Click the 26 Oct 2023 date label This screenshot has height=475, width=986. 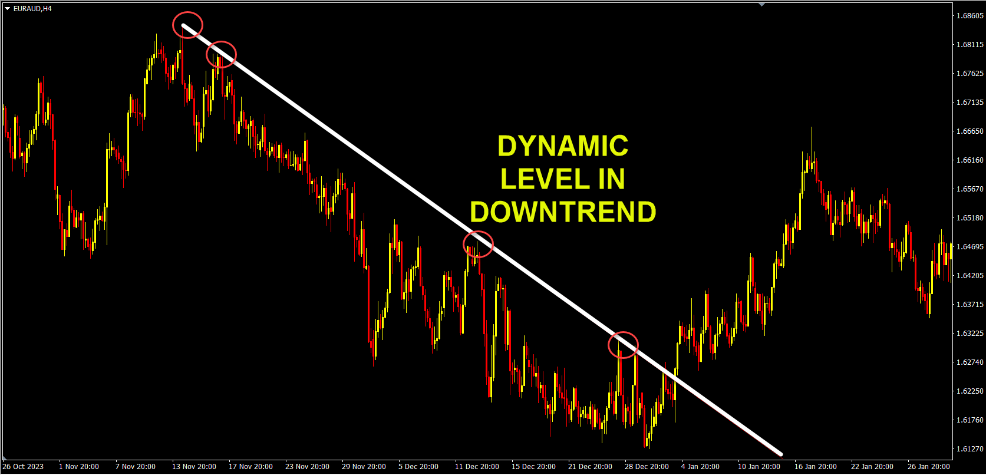tap(23, 467)
